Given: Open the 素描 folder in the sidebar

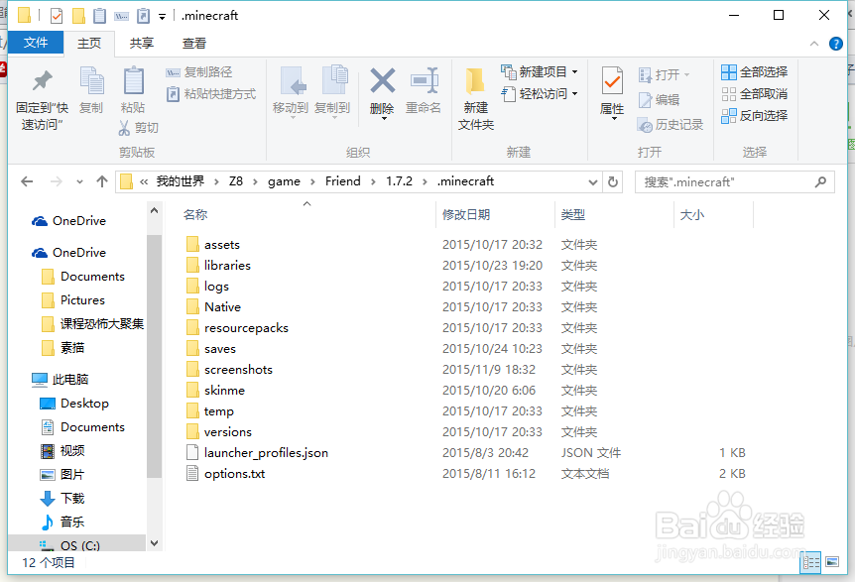Looking at the screenshot, I should click(x=72, y=348).
